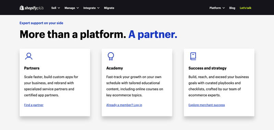Click the More than a platform headline

98,34
